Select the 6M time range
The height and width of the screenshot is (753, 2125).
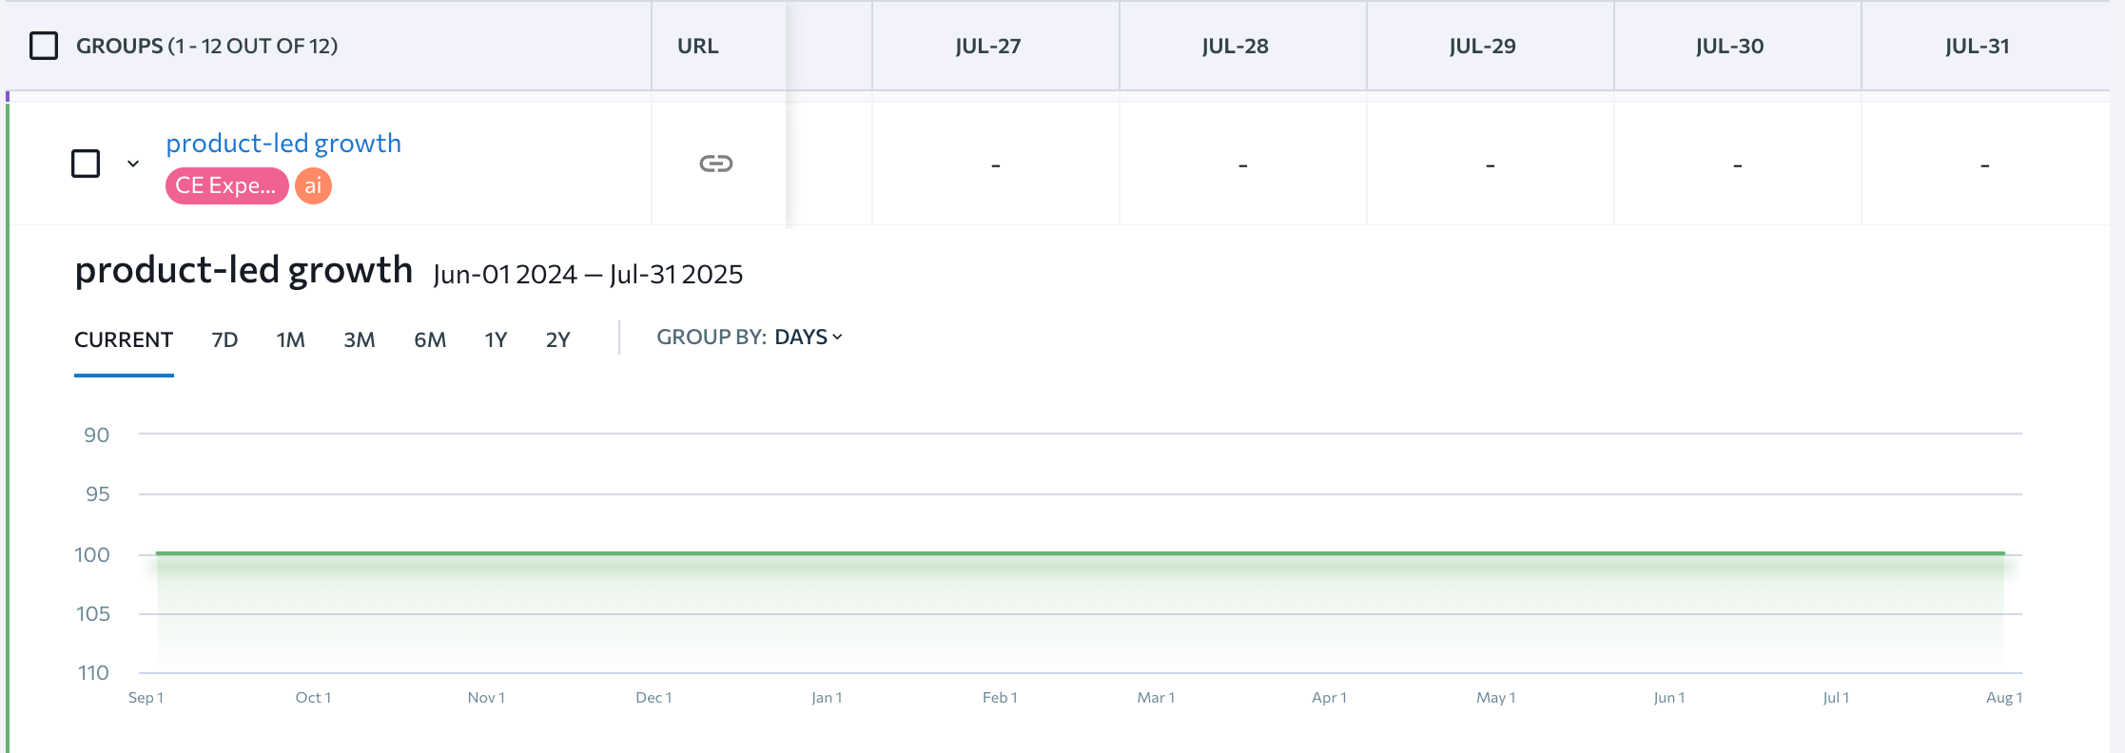(x=430, y=339)
